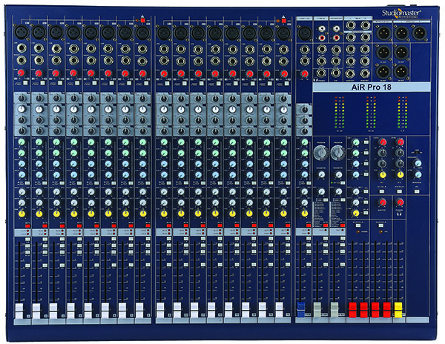
Task: Click the second large effects program dial
Action: tap(337, 153)
